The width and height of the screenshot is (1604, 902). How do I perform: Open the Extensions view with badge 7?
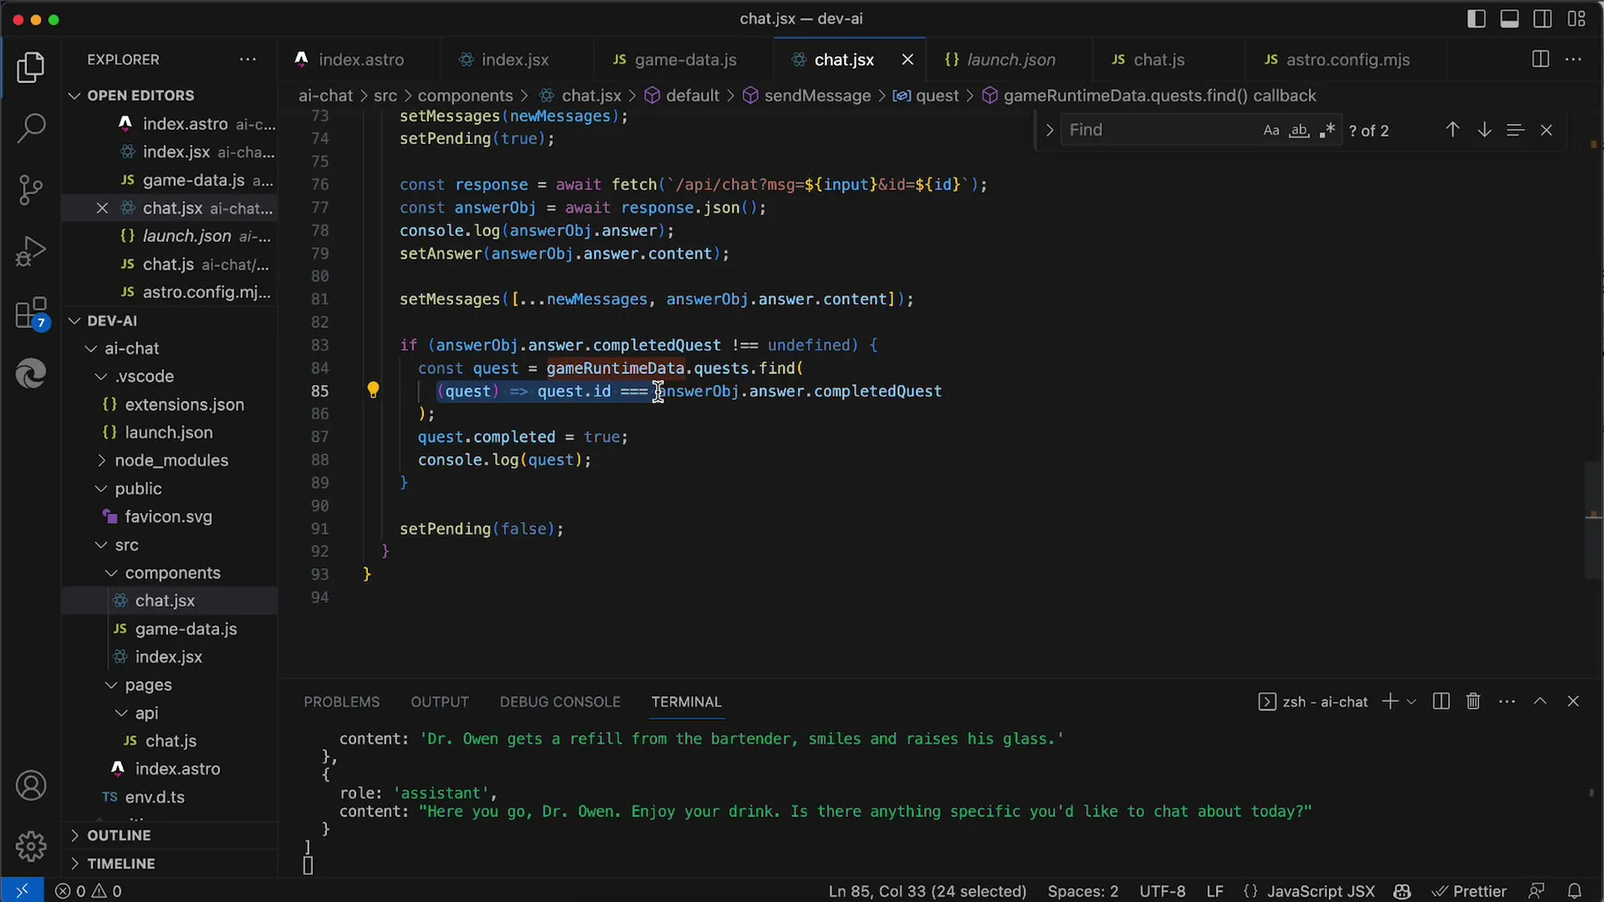pyautogui.click(x=31, y=313)
